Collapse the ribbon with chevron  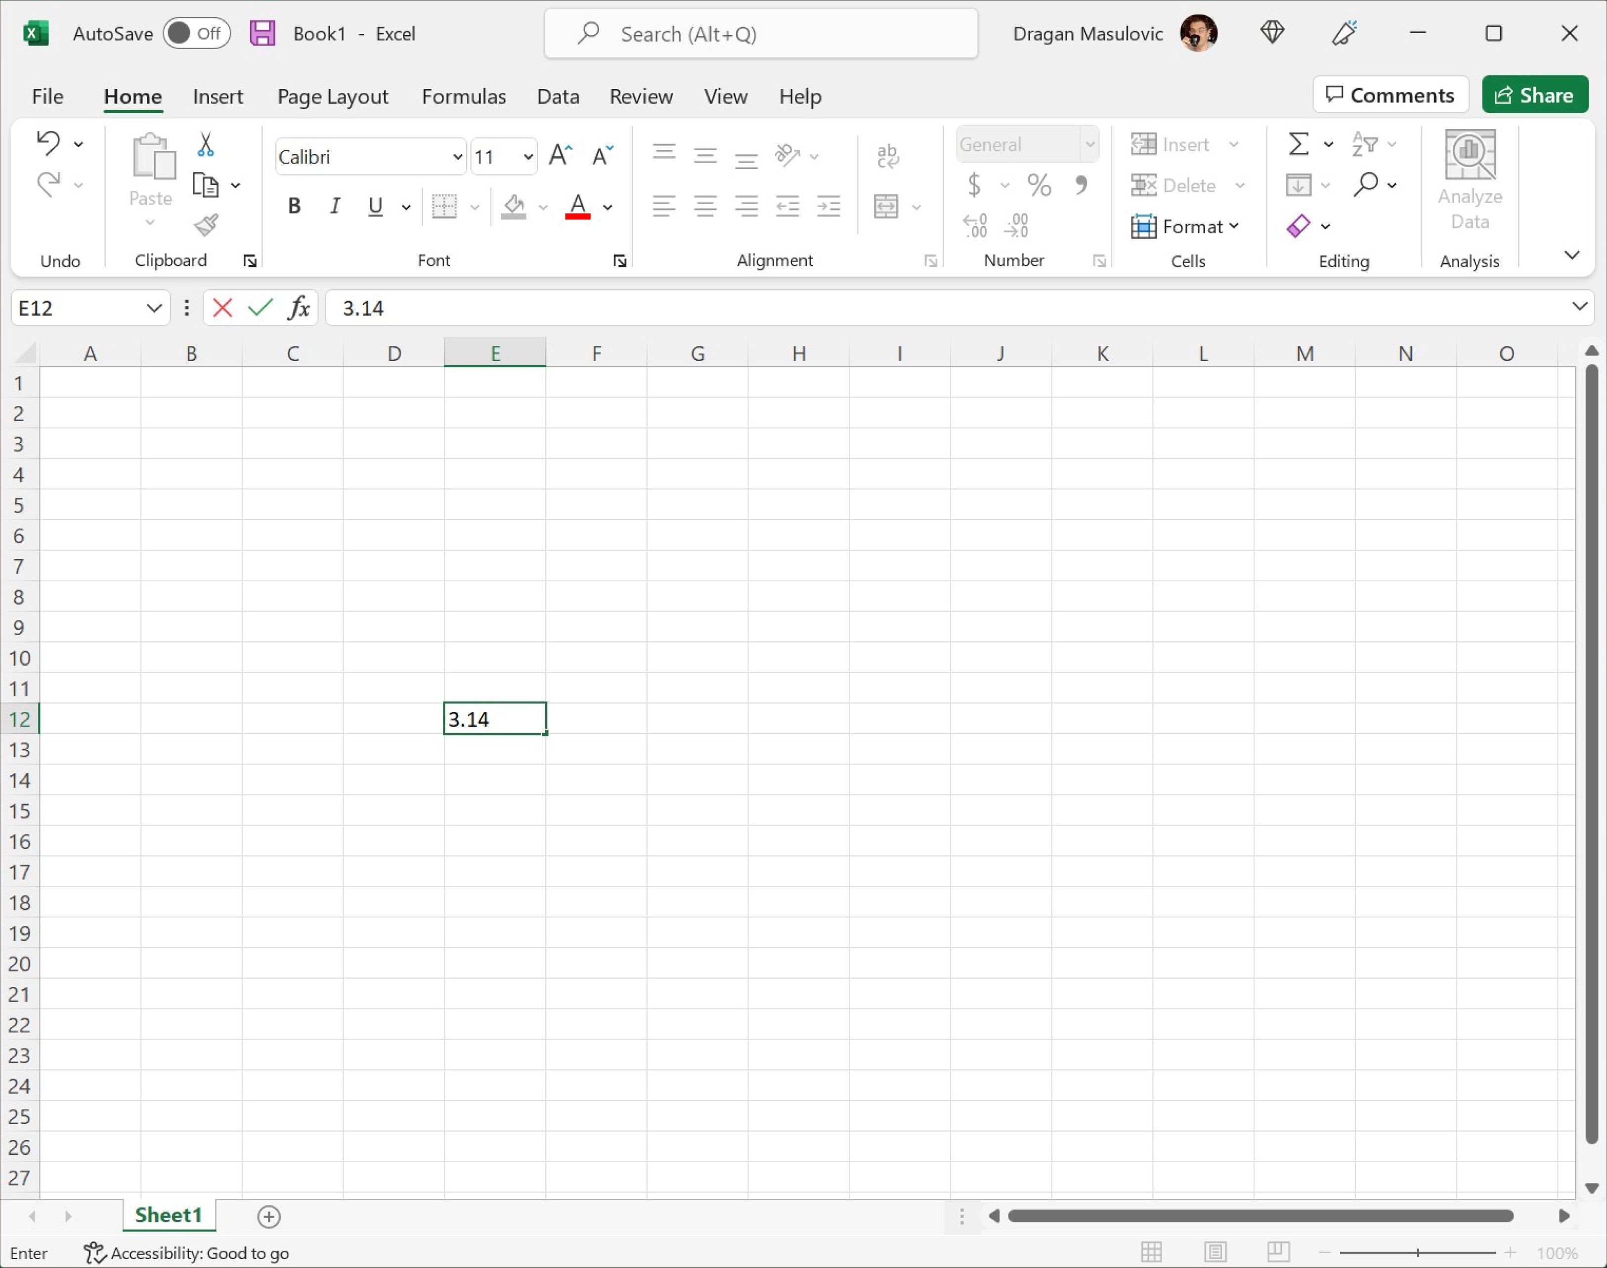pos(1571,256)
